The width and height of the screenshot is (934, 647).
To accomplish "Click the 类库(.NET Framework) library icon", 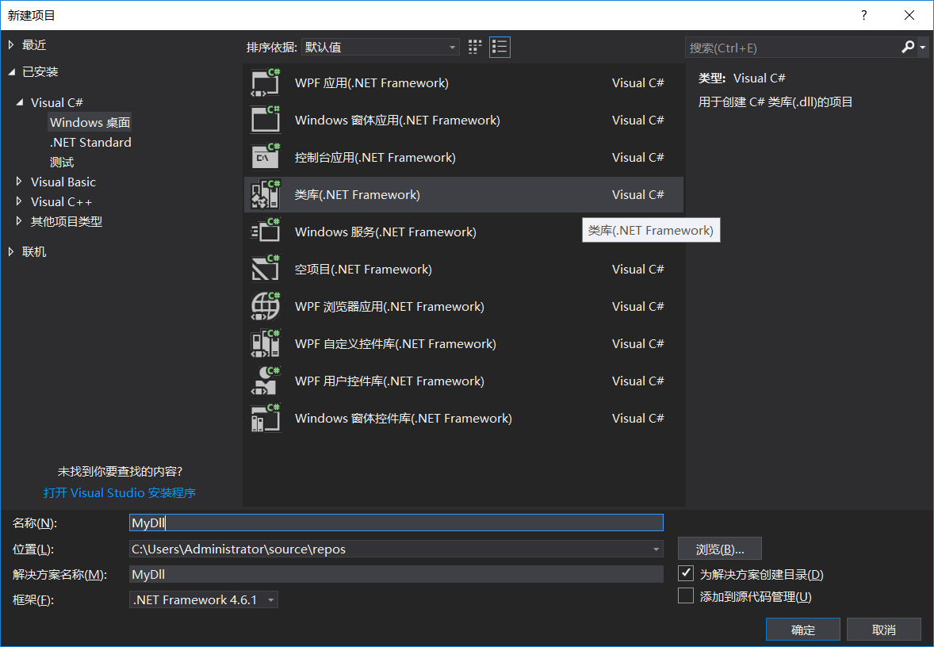I will [265, 194].
